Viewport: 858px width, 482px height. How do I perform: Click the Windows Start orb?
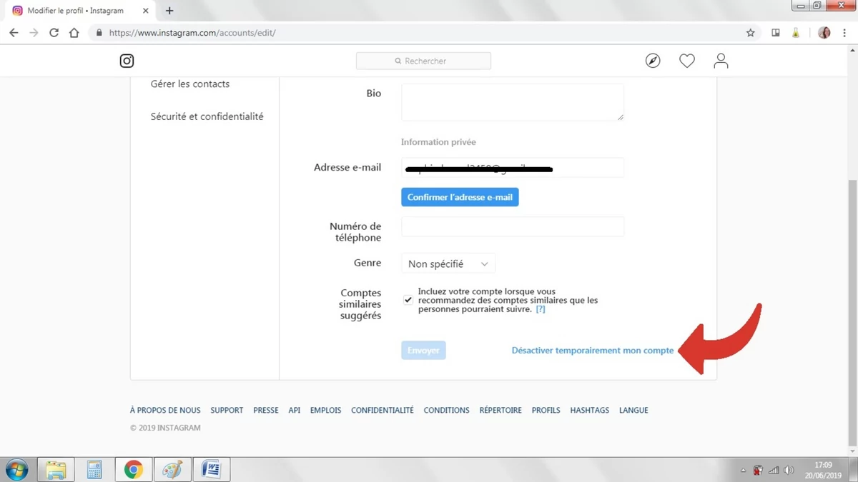[x=16, y=469]
